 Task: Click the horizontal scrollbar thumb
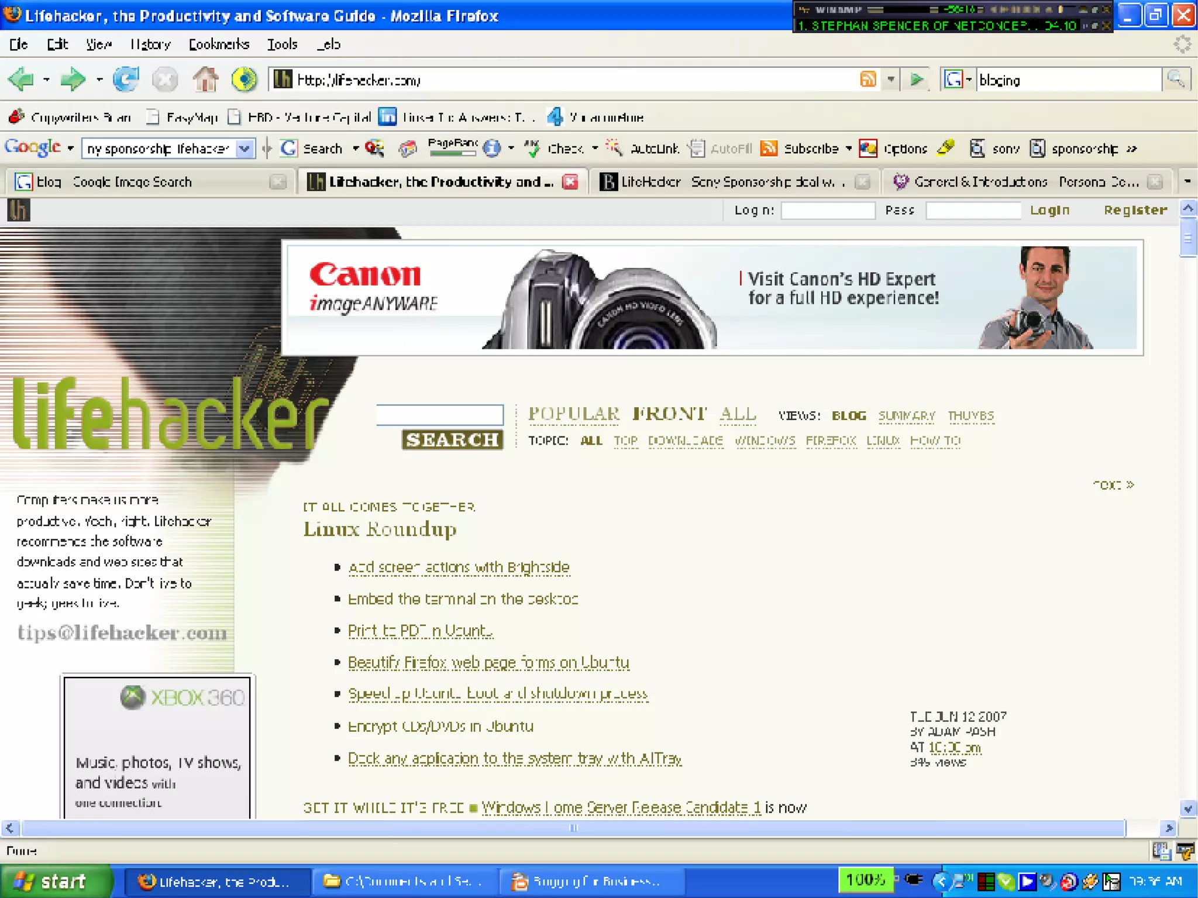573,827
